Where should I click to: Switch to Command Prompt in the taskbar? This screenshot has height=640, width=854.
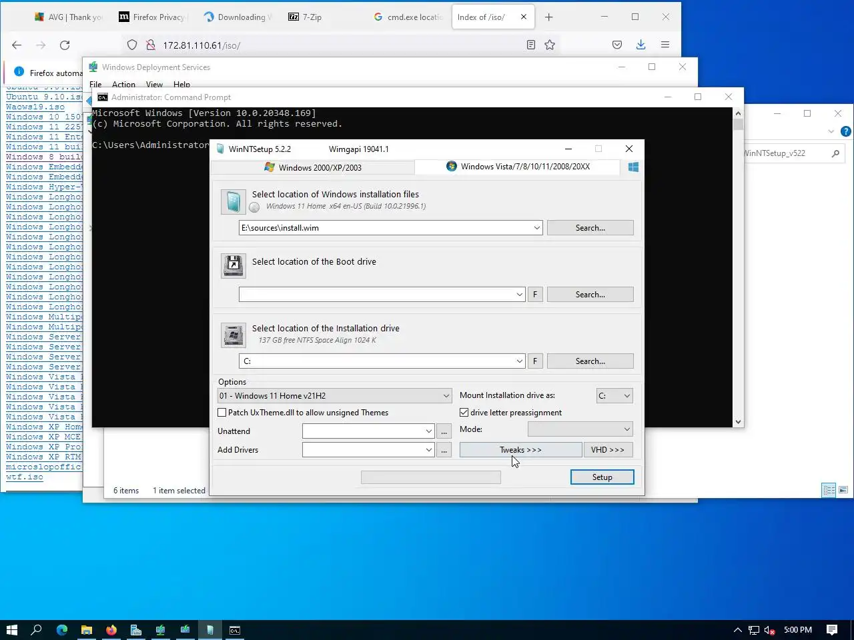coord(235,629)
